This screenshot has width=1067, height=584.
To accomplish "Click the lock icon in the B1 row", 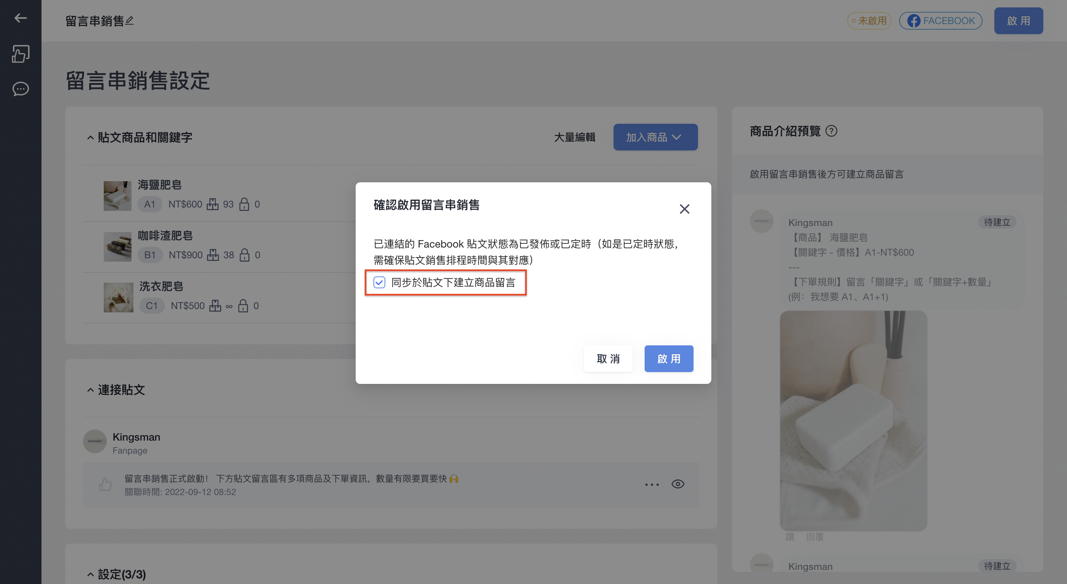I will point(245,255).
